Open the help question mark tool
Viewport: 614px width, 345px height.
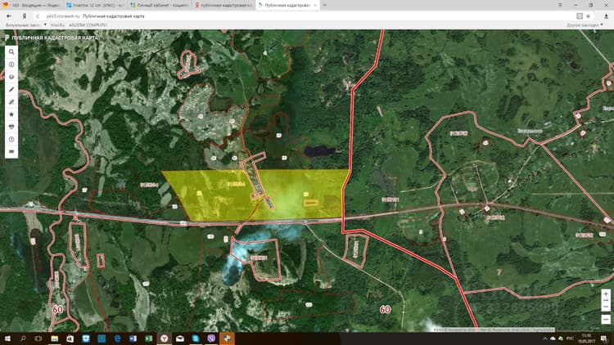(x=11, y=139)
